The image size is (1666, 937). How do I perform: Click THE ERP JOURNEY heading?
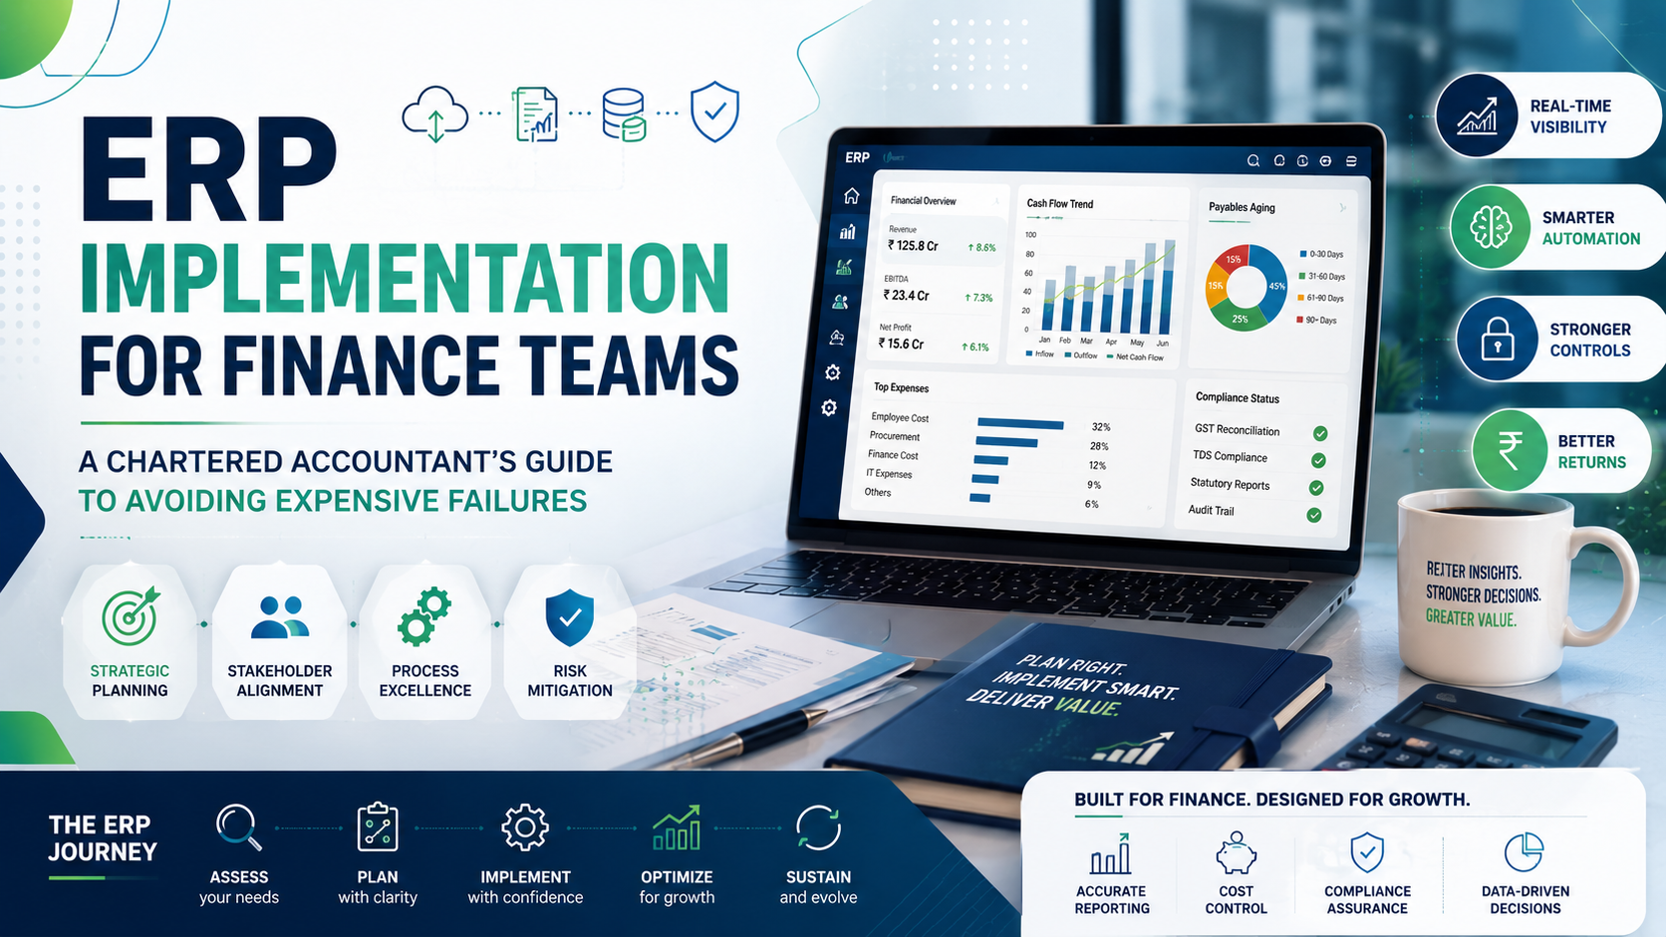(103, 838)
